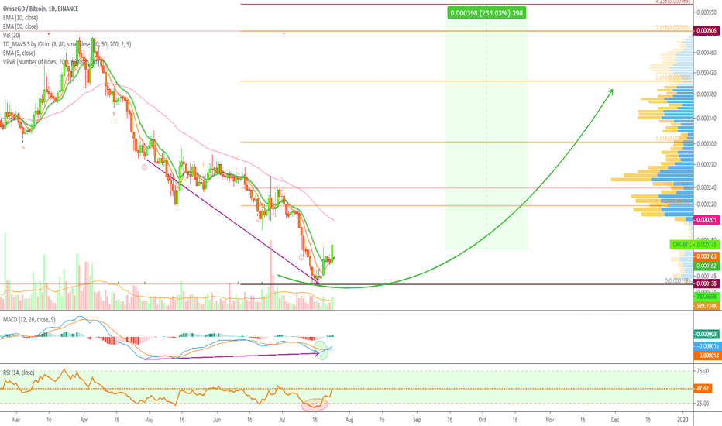
Task: Click the dark red 0.000138 price label
Action: coord(707,283)
